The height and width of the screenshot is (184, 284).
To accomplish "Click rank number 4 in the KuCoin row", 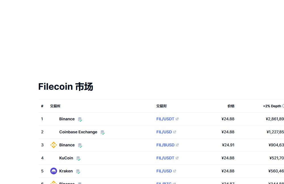I will (42, 158).
